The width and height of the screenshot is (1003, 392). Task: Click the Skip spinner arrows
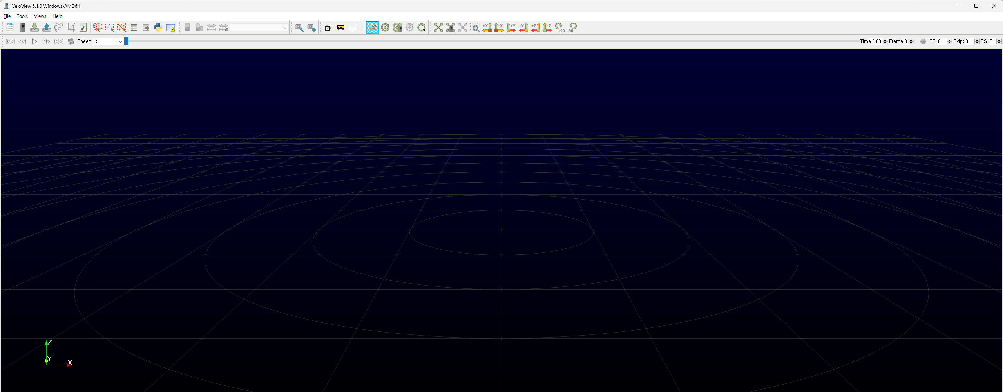(977, 41)
